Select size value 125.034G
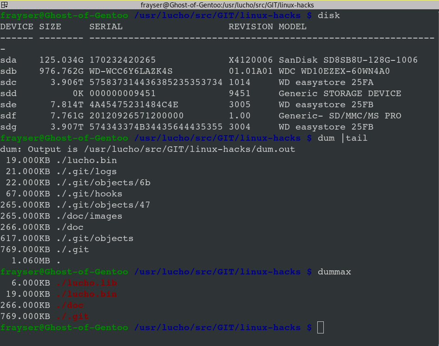This screenshot has width=439, height=346. [61, 60]
